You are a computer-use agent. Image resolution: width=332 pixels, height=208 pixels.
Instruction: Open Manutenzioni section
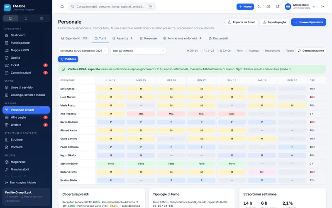coord(26,169)
